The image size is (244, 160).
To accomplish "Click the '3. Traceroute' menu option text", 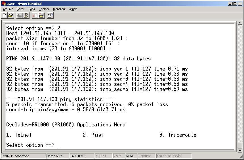I will [178, 135].
